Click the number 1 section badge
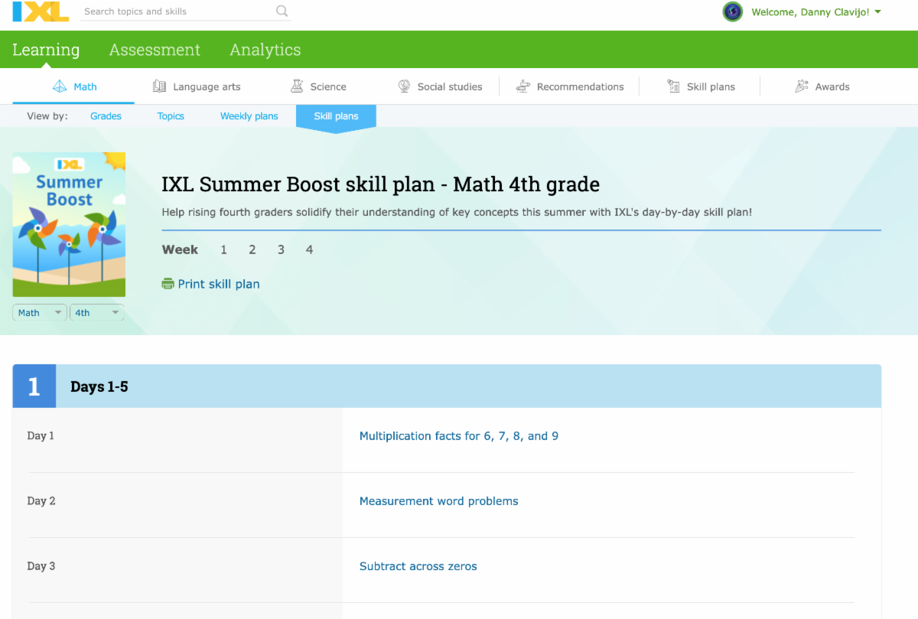Screen dimensions: 918x619 pyautogui.click(x=34, y=386)
